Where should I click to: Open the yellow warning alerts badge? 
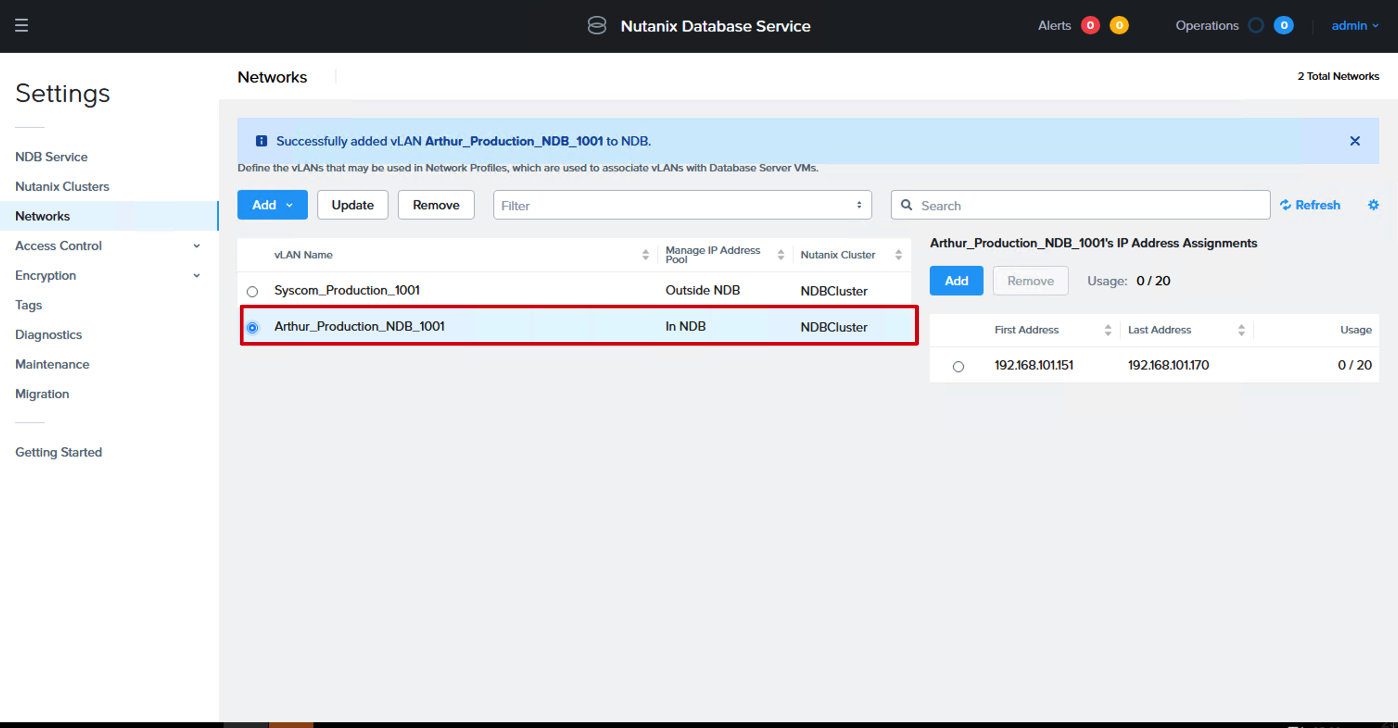point(1119,25)
